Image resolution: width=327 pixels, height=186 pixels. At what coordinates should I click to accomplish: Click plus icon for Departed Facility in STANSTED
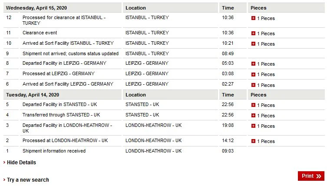coord(253,105)
